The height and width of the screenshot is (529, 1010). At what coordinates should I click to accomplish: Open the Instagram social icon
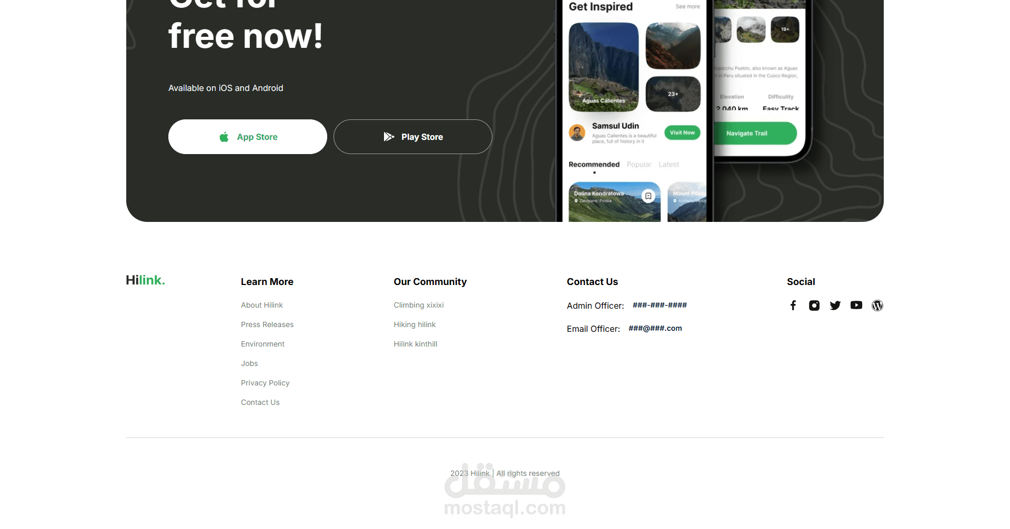coord(814,306)
